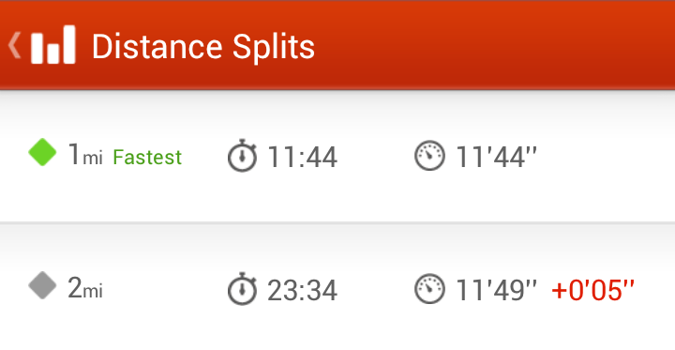Click the 11:44 elapsed time value

[x=302, y=157]
